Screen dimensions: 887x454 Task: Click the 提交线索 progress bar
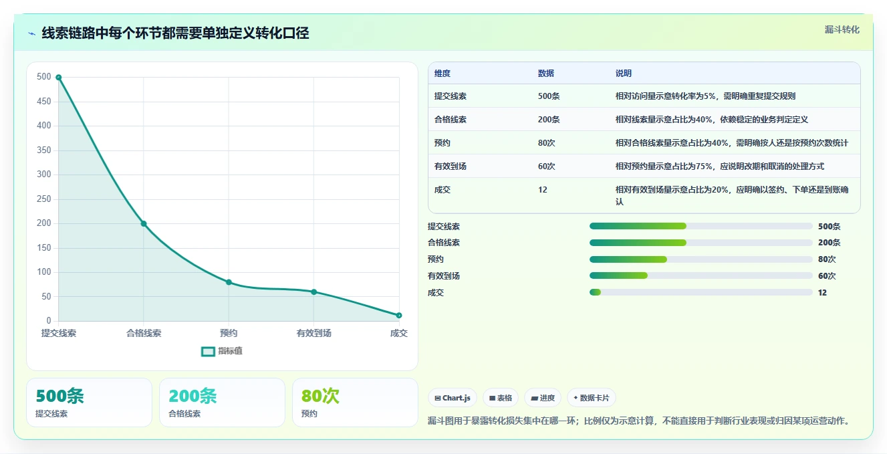701,226
